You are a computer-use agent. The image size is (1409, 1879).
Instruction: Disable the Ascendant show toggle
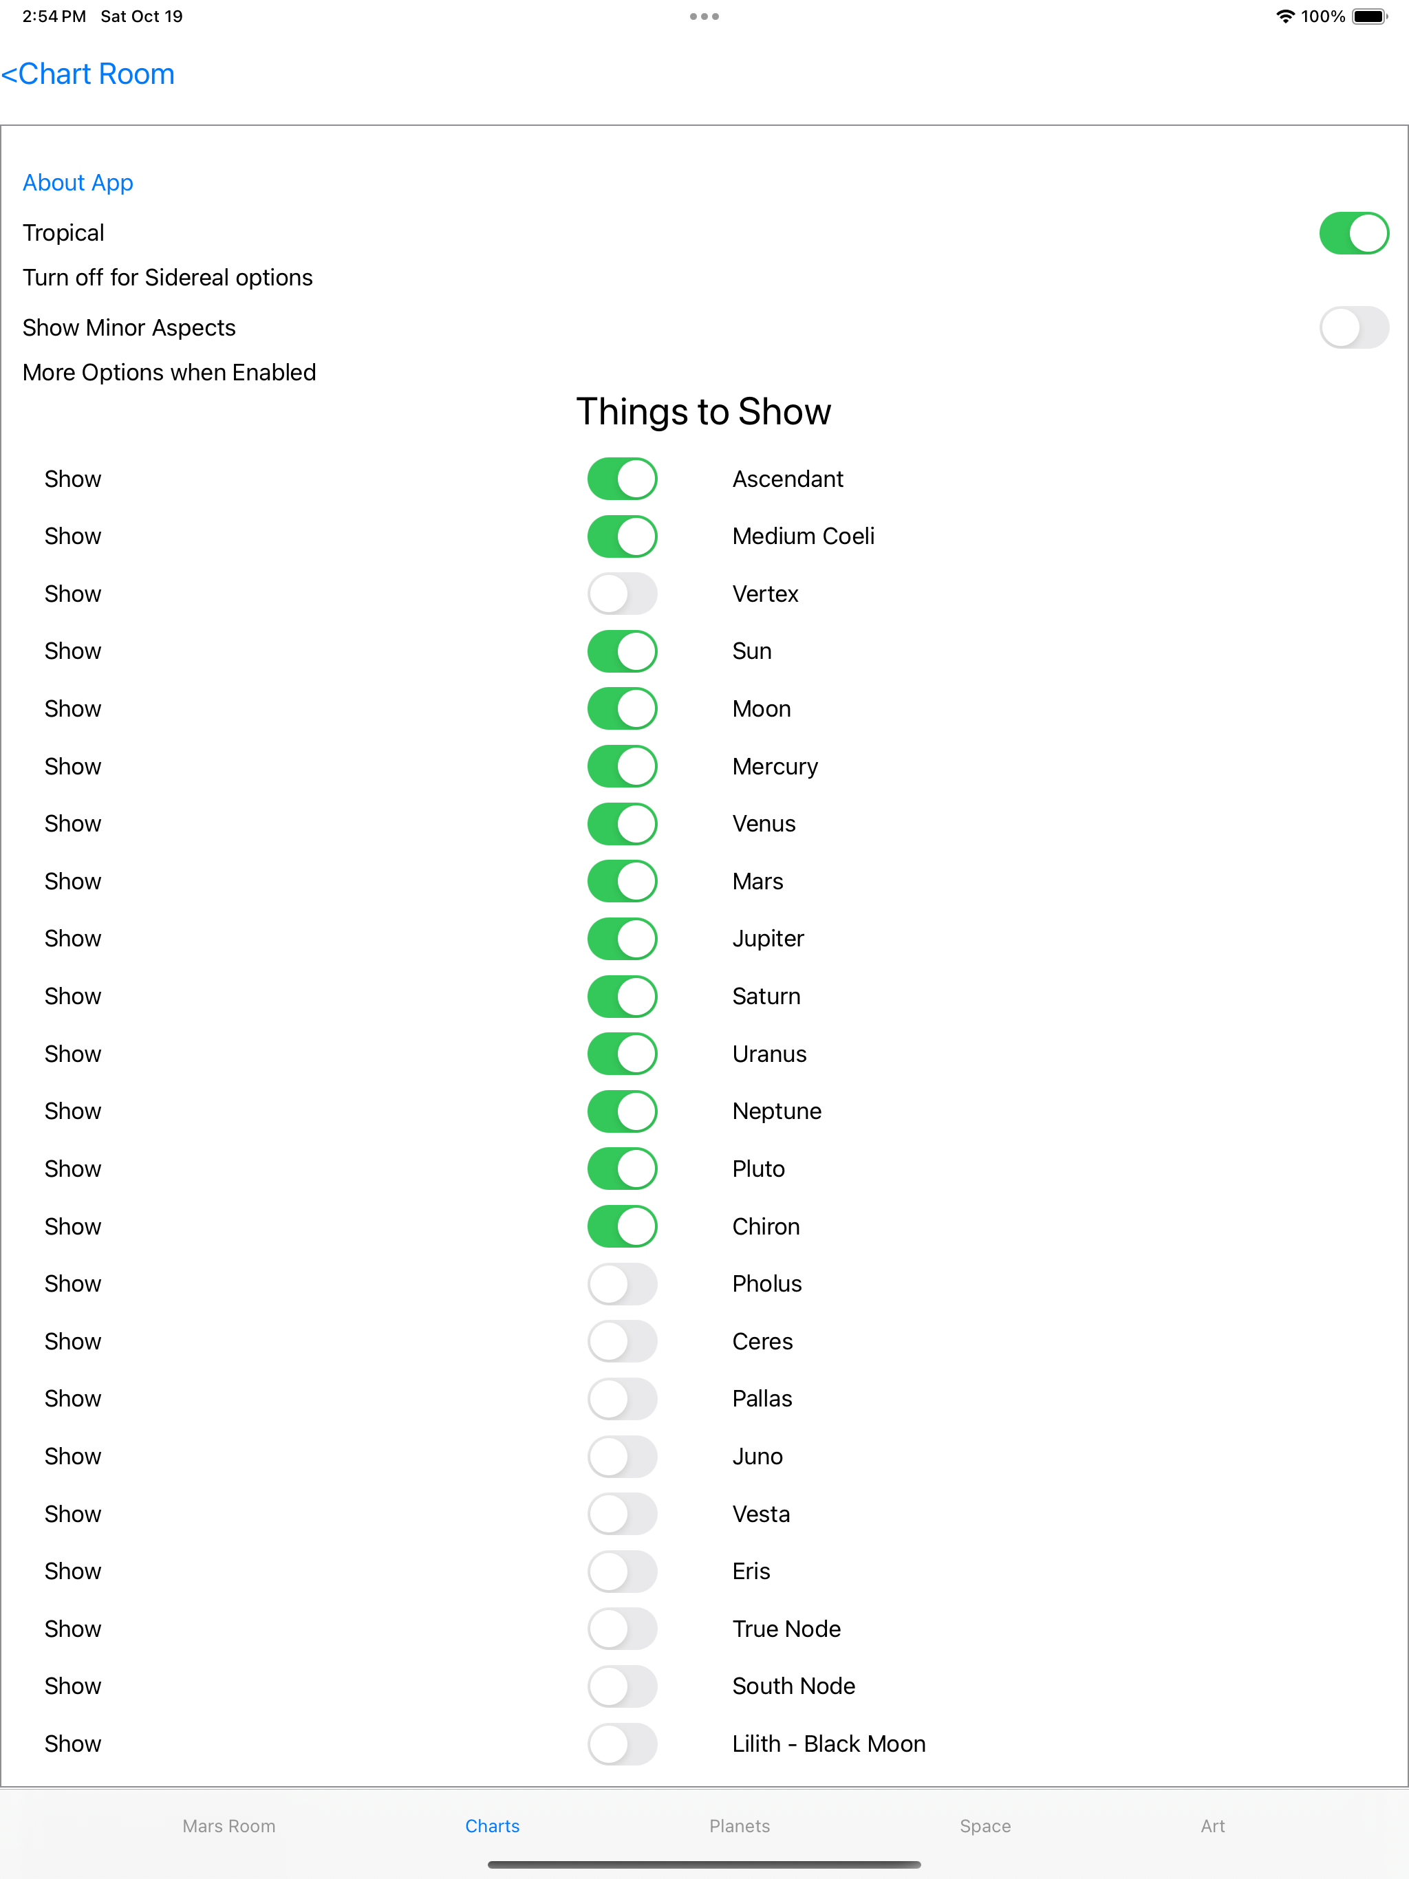click(x=622, y=479)
